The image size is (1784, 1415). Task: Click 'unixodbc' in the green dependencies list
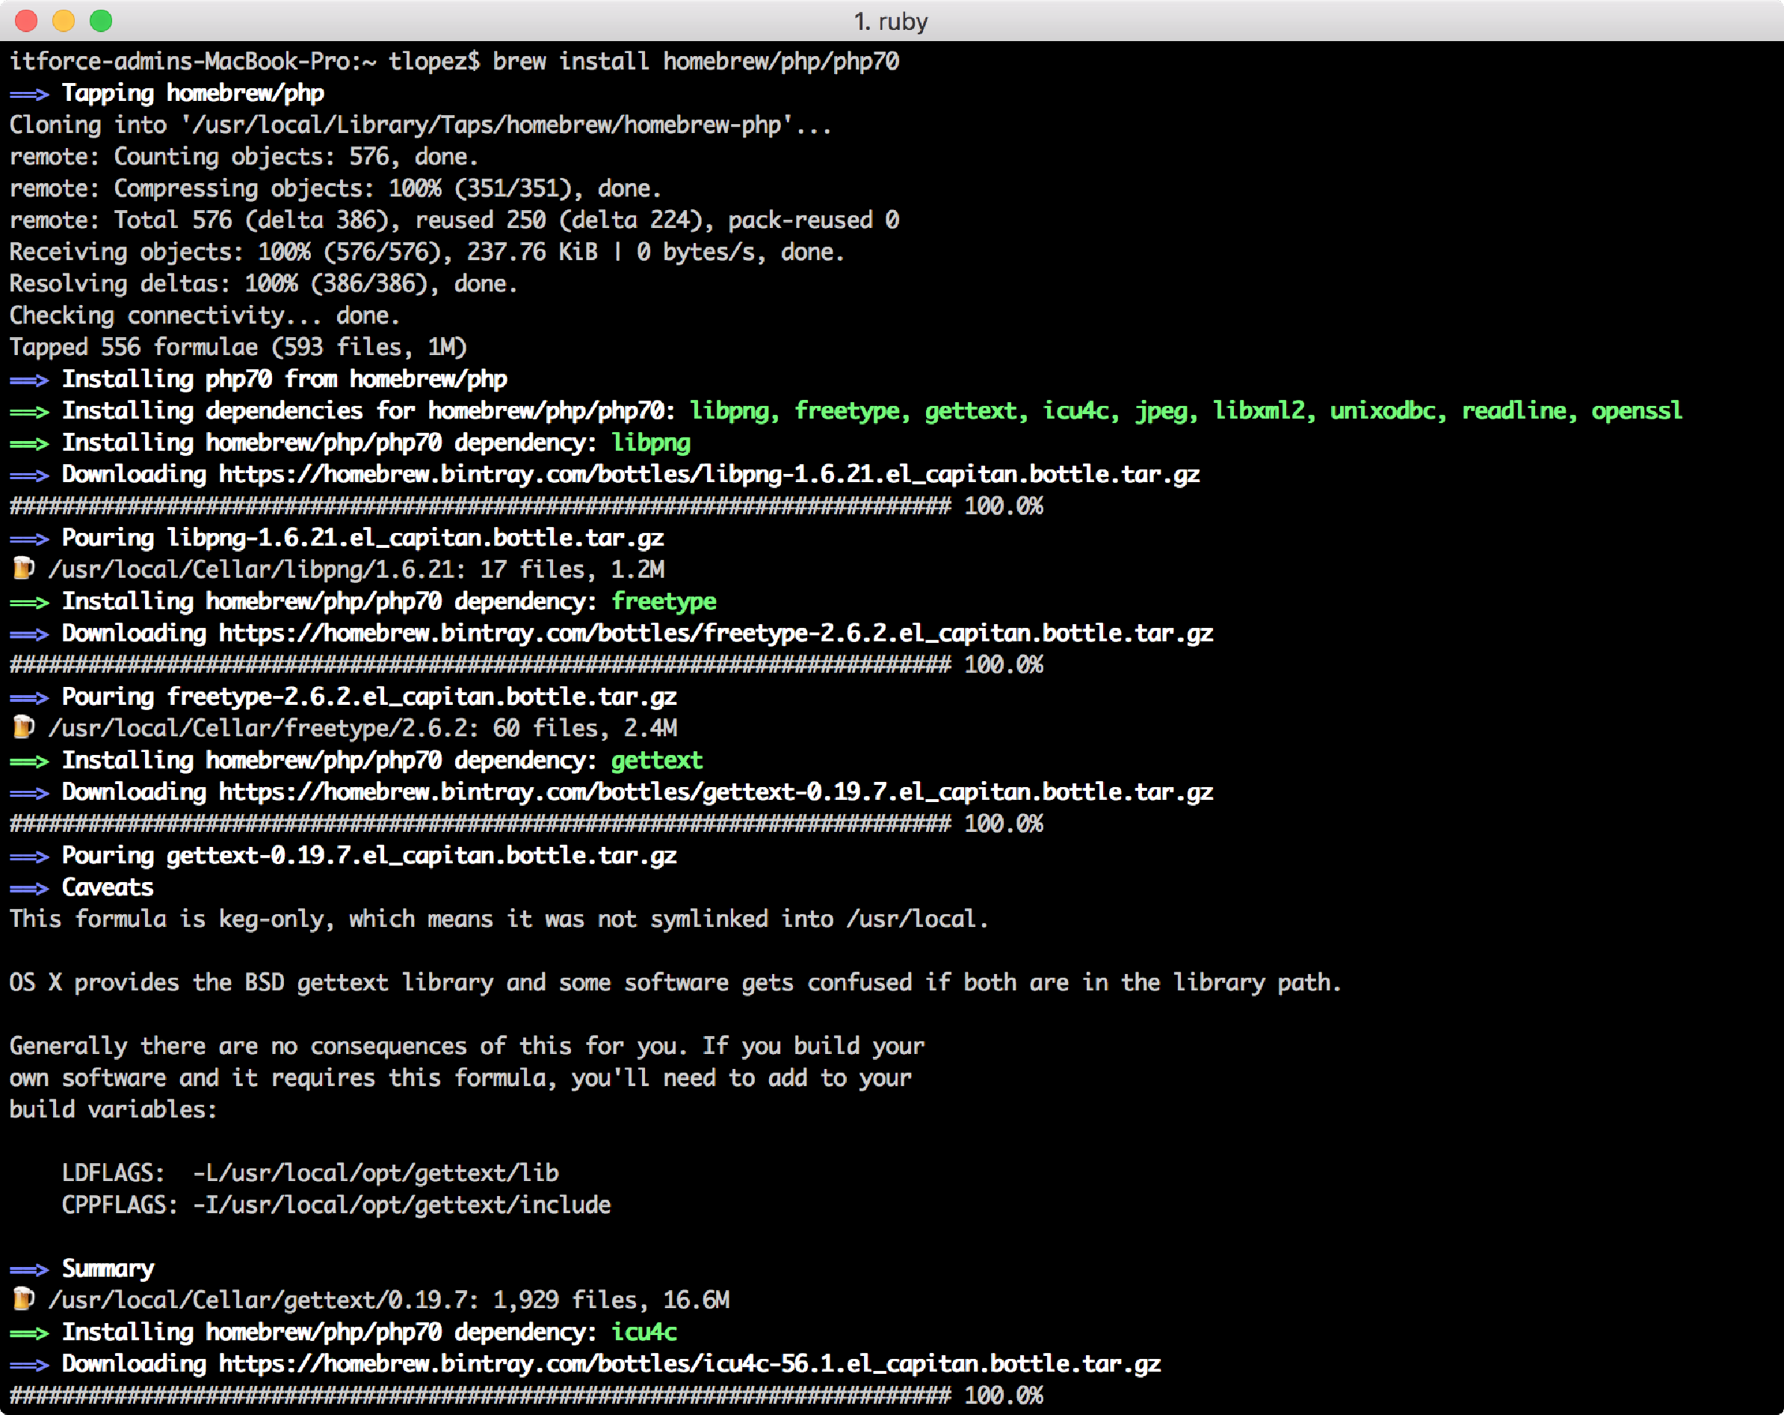click(1383, 410)
